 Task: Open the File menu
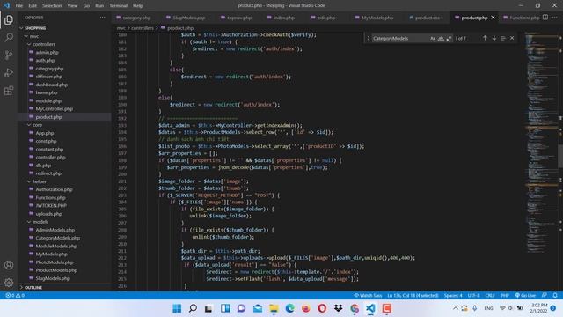point(19,6)
